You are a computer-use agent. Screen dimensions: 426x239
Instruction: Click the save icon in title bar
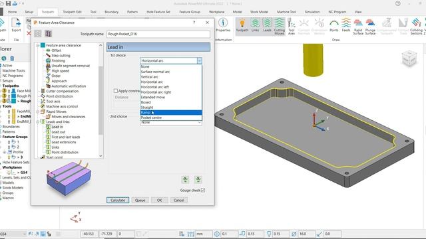8,3
